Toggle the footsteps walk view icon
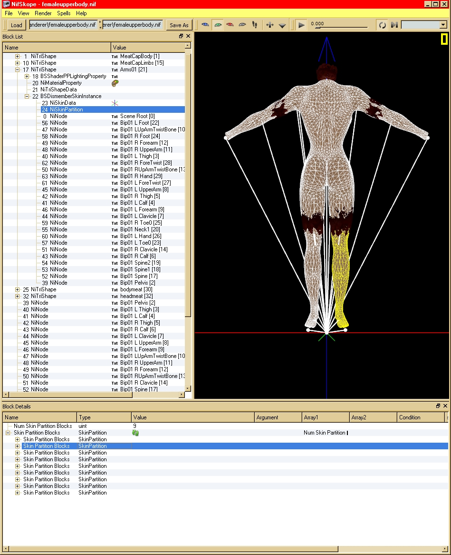The width and height of the screenshot is (451, 555). pos(254,25)
